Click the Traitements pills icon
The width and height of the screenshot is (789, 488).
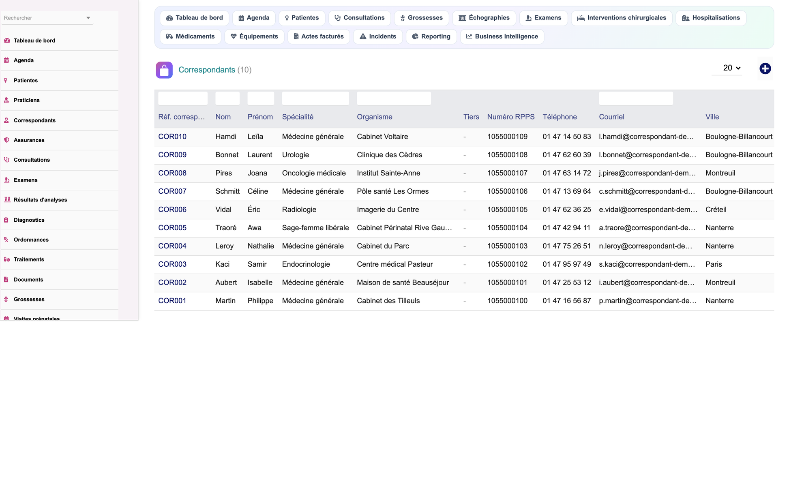click(7, 259)
